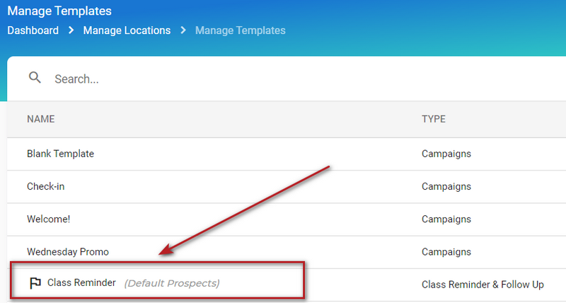The image size is (566, 303).
Task: Sort by the TYPE column header
Action: [x=434, y=119]
